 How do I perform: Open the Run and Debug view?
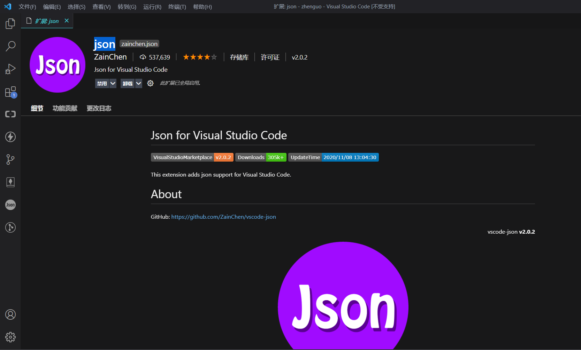coord(10,69)
